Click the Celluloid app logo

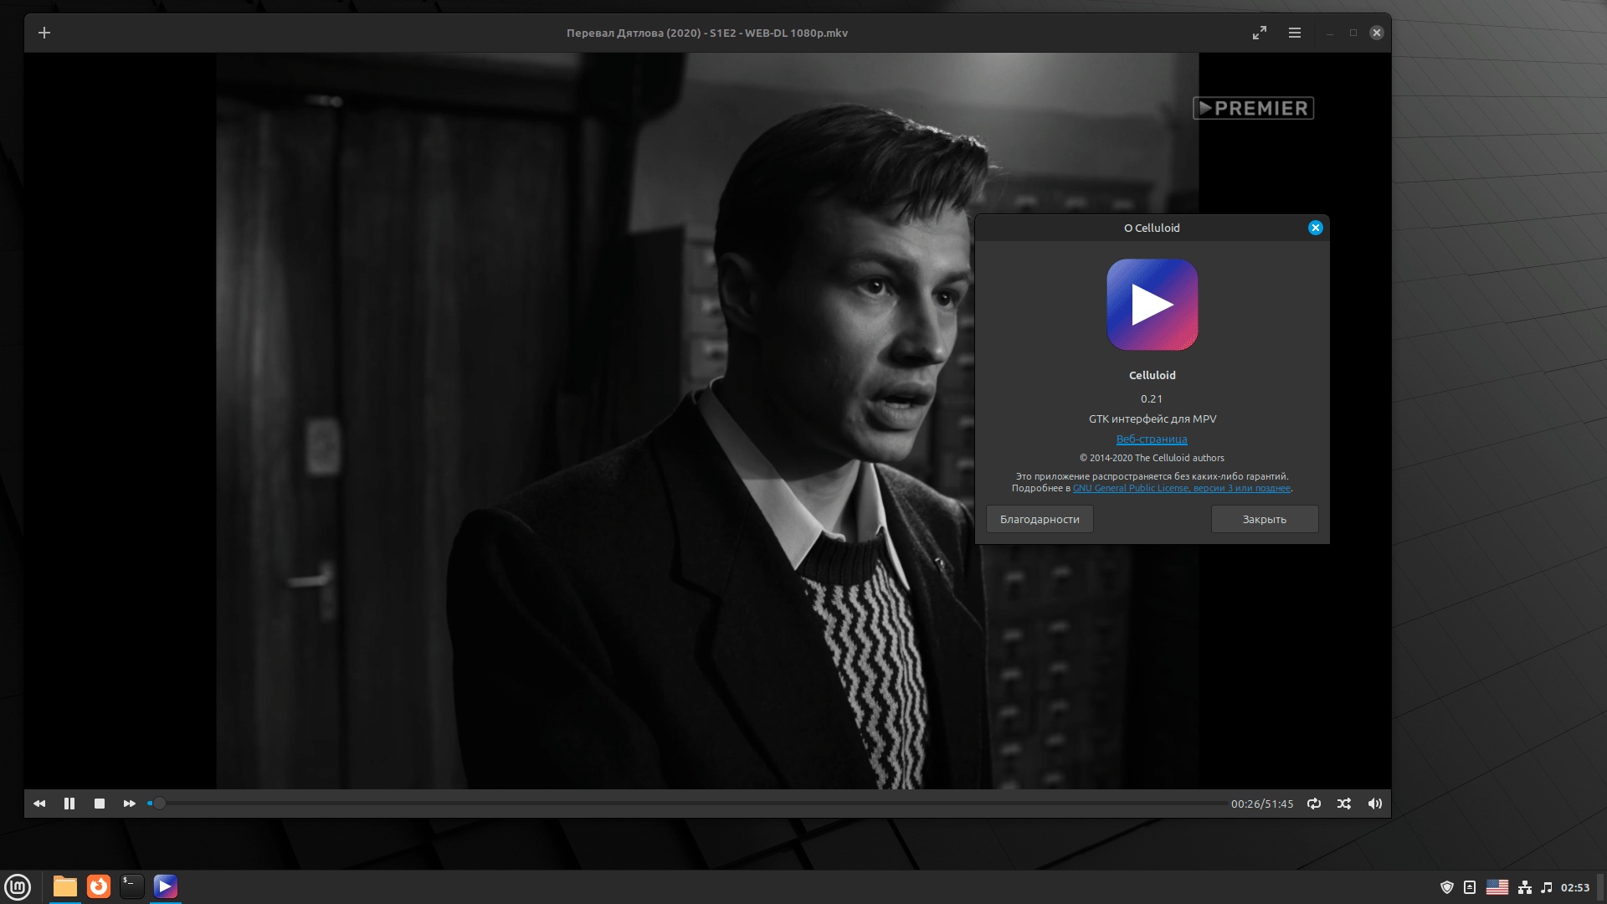pos(1153,305)
